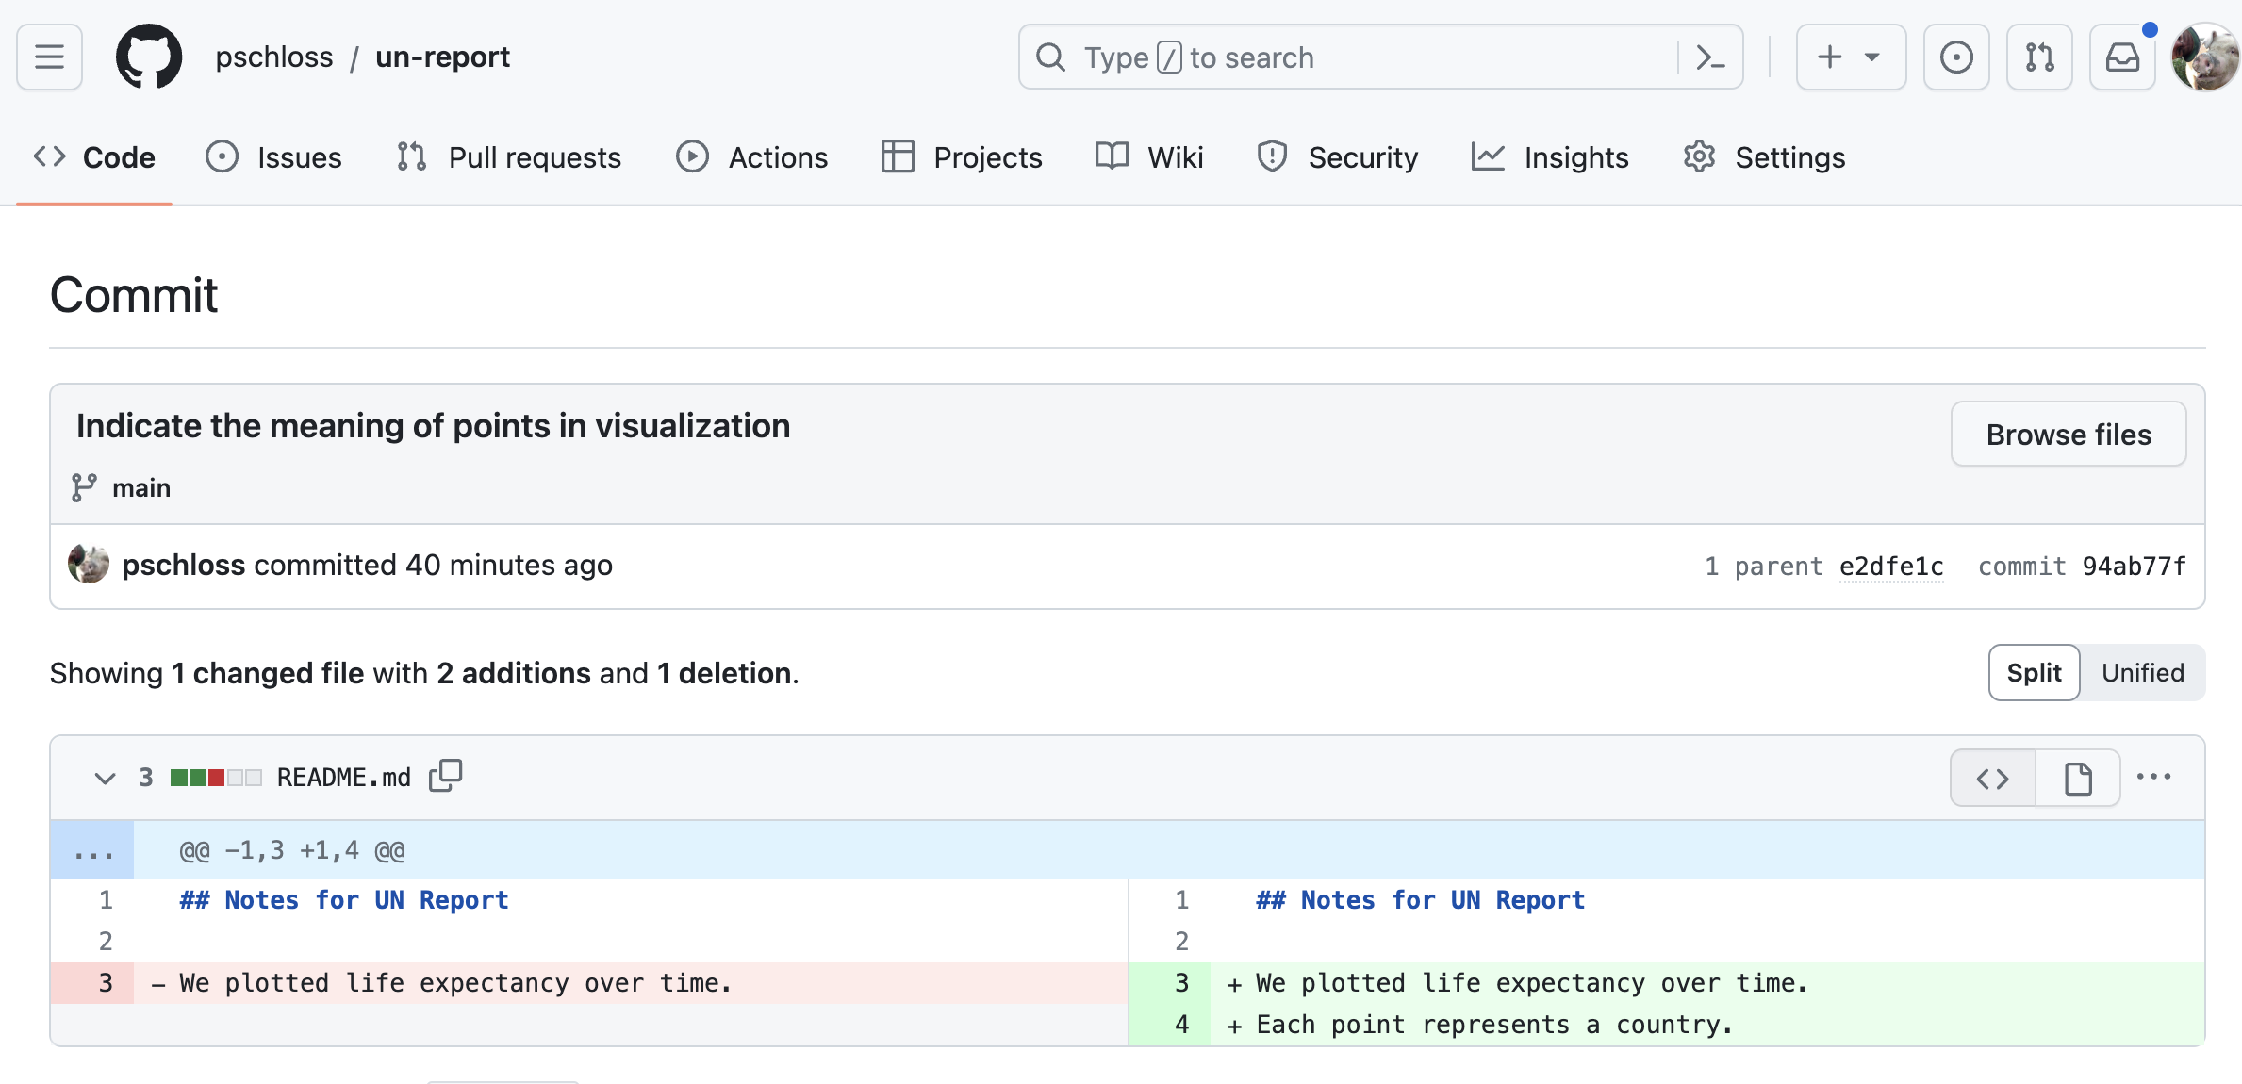The height and width of the screenshot is (1084, 2242).
Task: Click the Browse files button
Action: coord(2069,435)
